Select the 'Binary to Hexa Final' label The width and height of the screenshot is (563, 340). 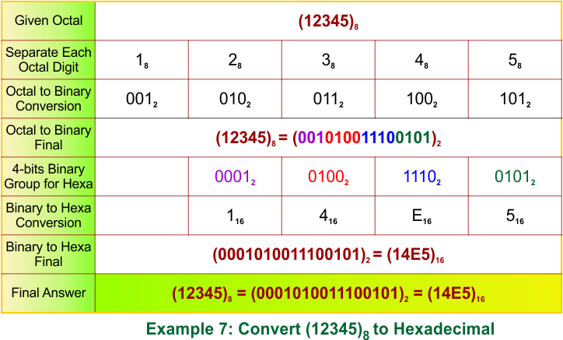tap(48, 254)
